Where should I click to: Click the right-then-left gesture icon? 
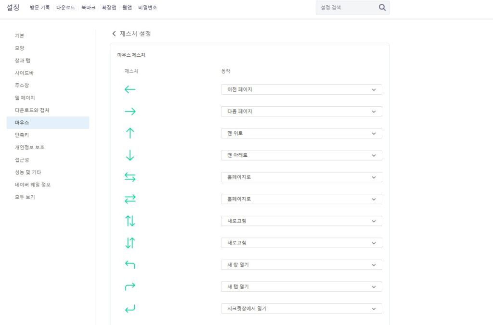pyautogui.click(x=130, y=199)
